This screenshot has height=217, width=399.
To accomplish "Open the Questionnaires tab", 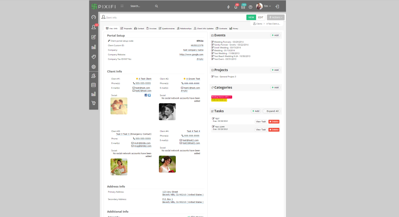I will click(167, 28).
